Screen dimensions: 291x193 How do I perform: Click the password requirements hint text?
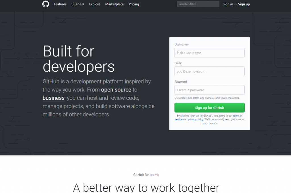(207, 98)
